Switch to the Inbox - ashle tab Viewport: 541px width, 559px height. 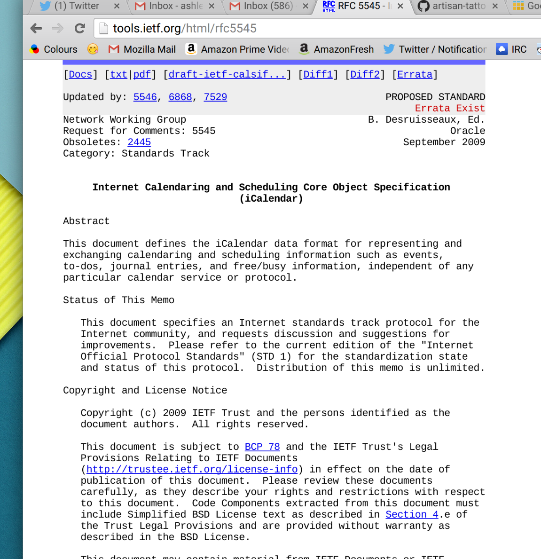pos(176,6)
